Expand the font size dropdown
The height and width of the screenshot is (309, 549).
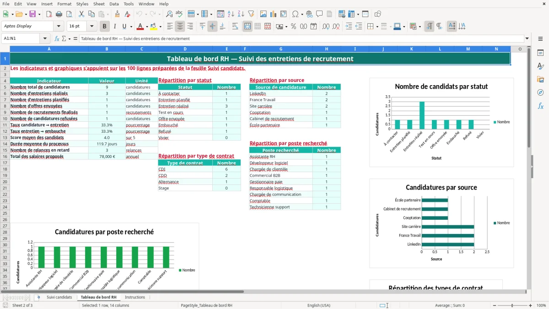(x=92, y=27)
